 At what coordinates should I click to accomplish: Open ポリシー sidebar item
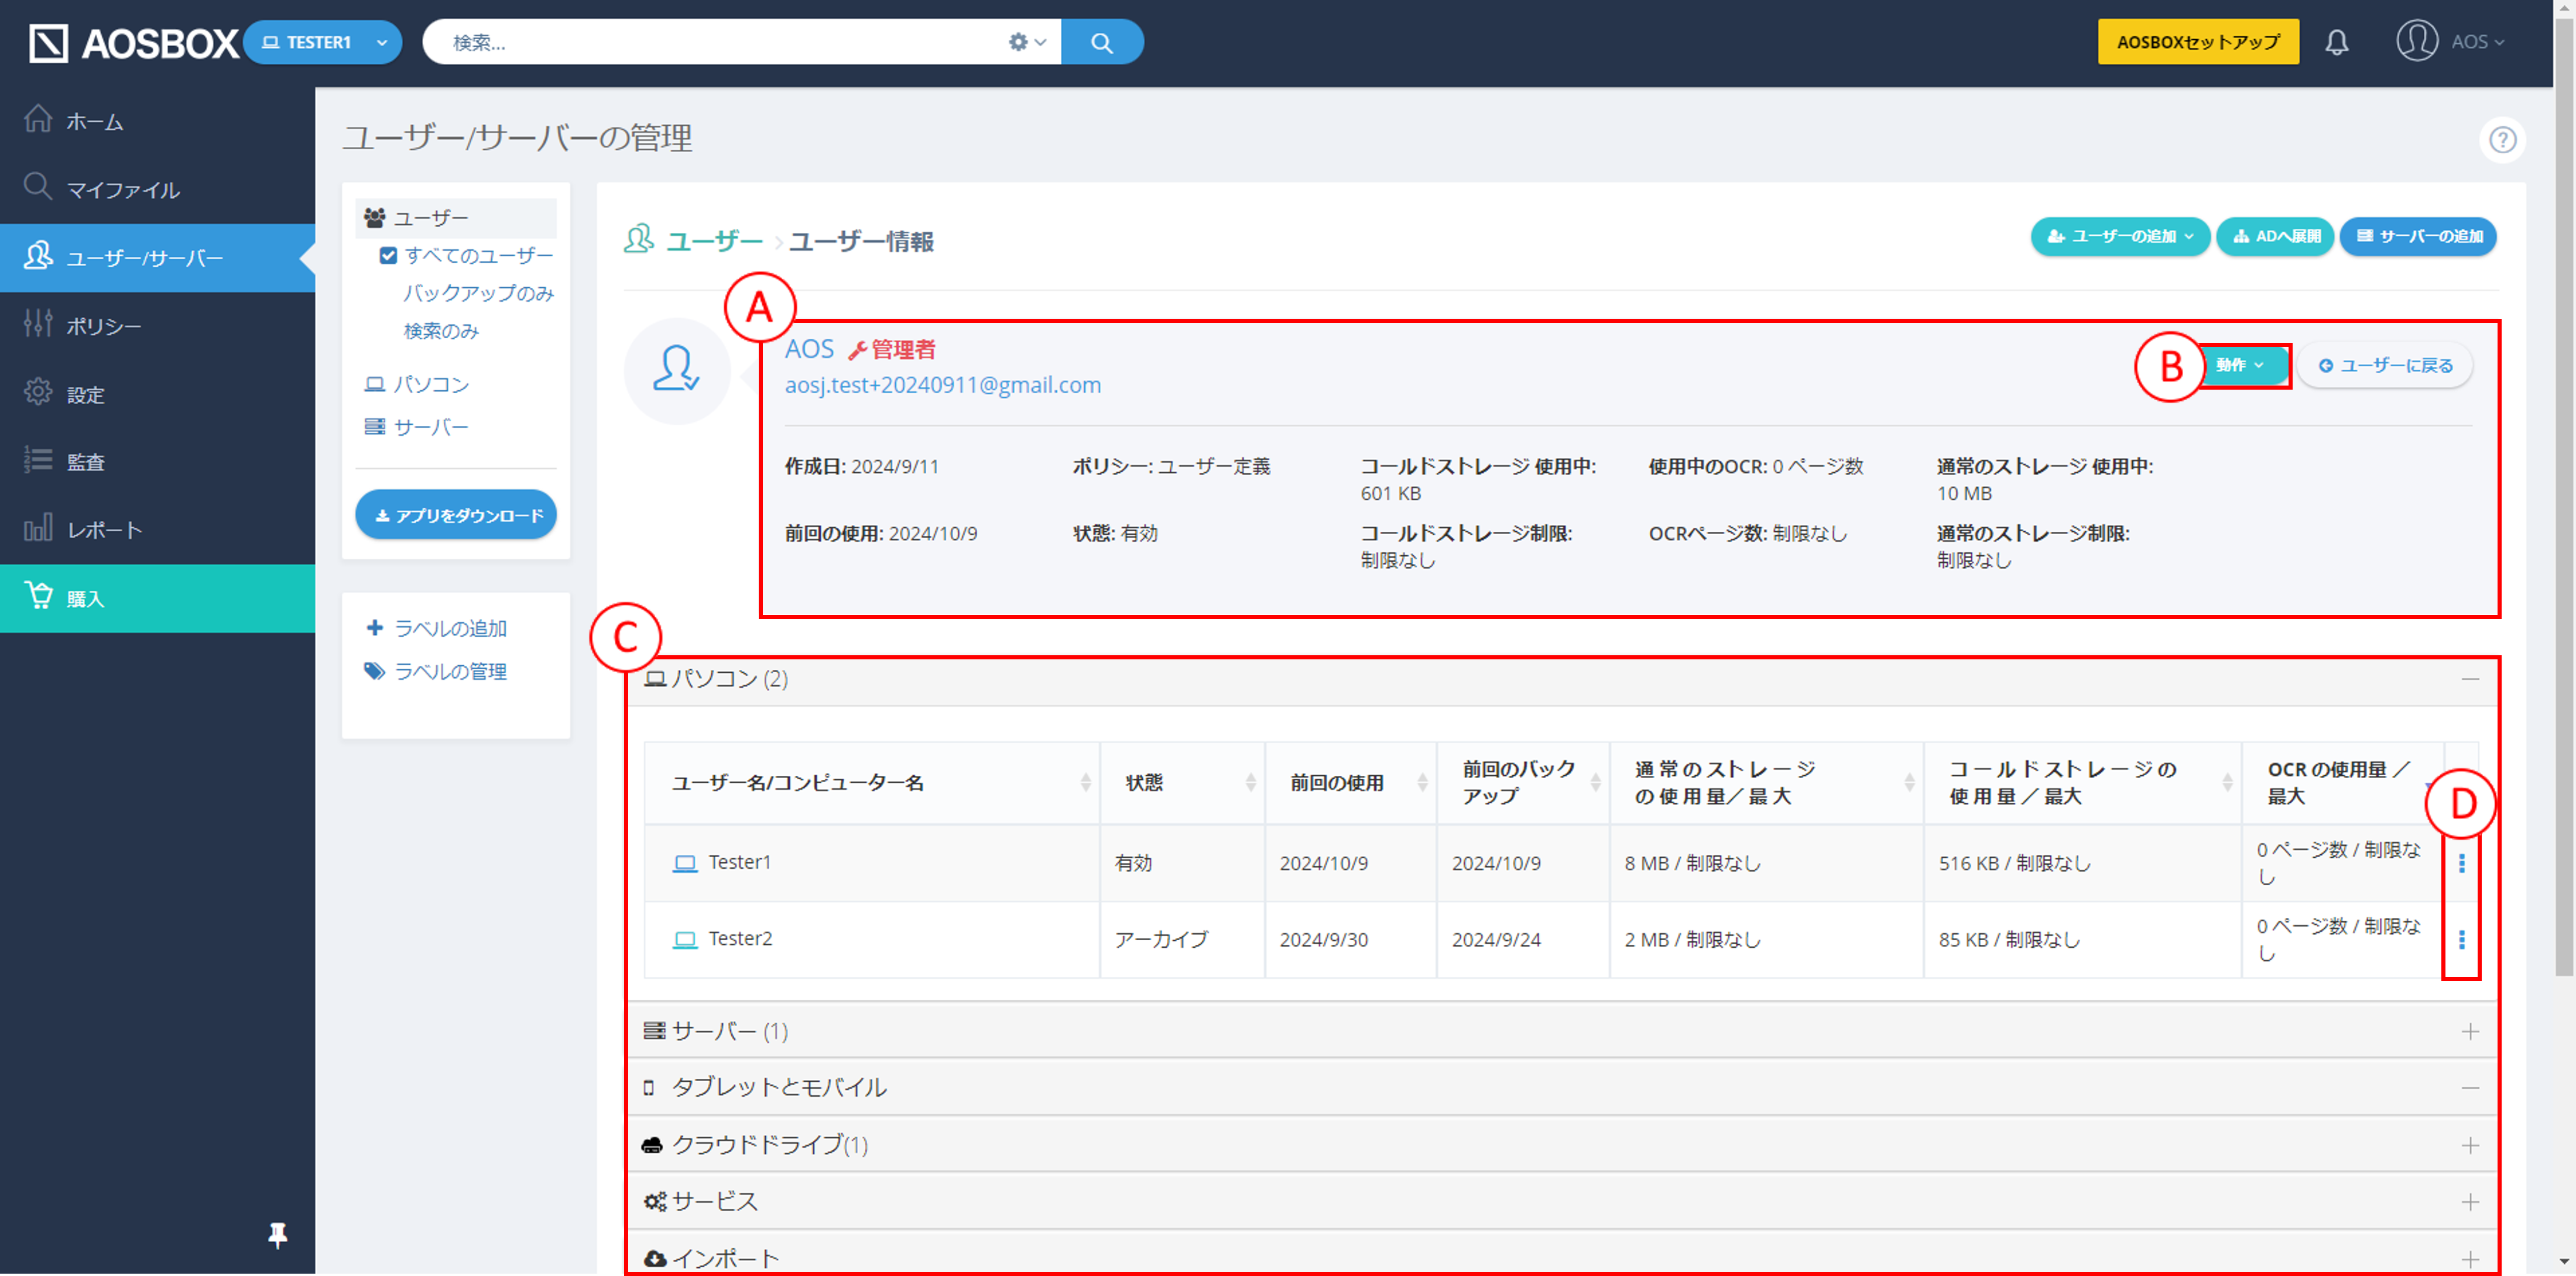coord(157,326)
